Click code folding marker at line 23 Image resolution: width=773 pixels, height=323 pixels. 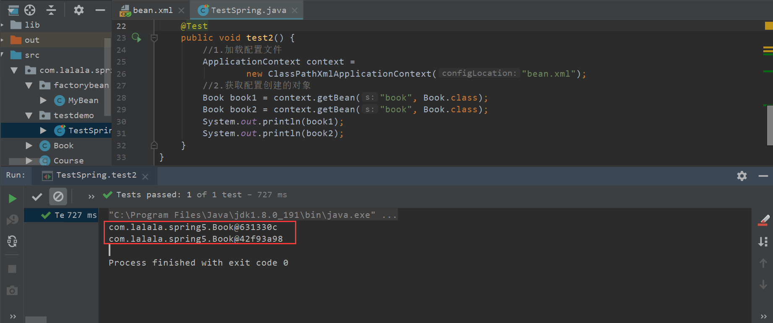(154, 38)
